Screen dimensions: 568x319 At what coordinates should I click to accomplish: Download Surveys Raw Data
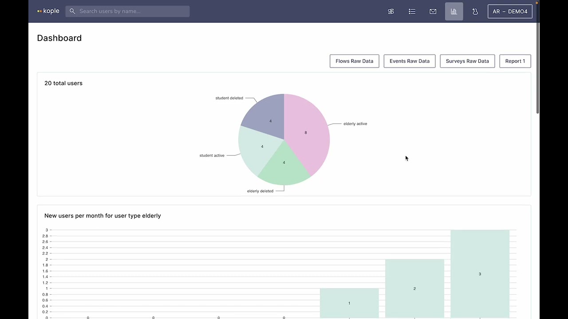467,61
